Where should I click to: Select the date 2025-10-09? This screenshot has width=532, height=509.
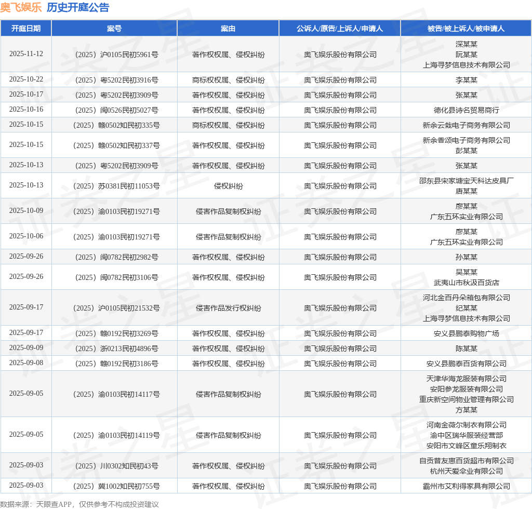26,210
